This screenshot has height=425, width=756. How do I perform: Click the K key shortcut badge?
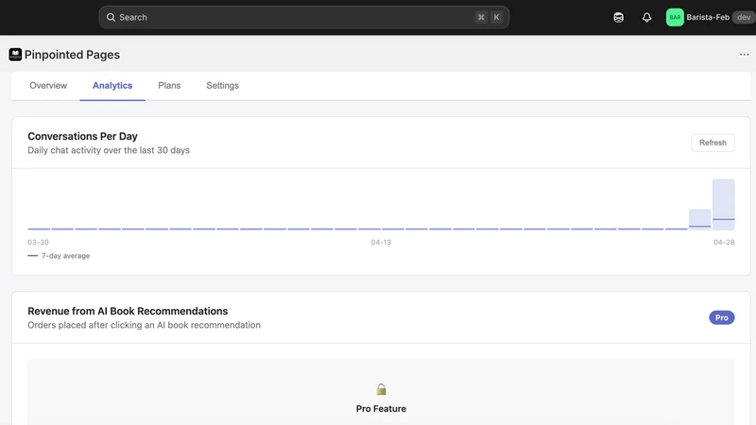click(x=496, y=17)
